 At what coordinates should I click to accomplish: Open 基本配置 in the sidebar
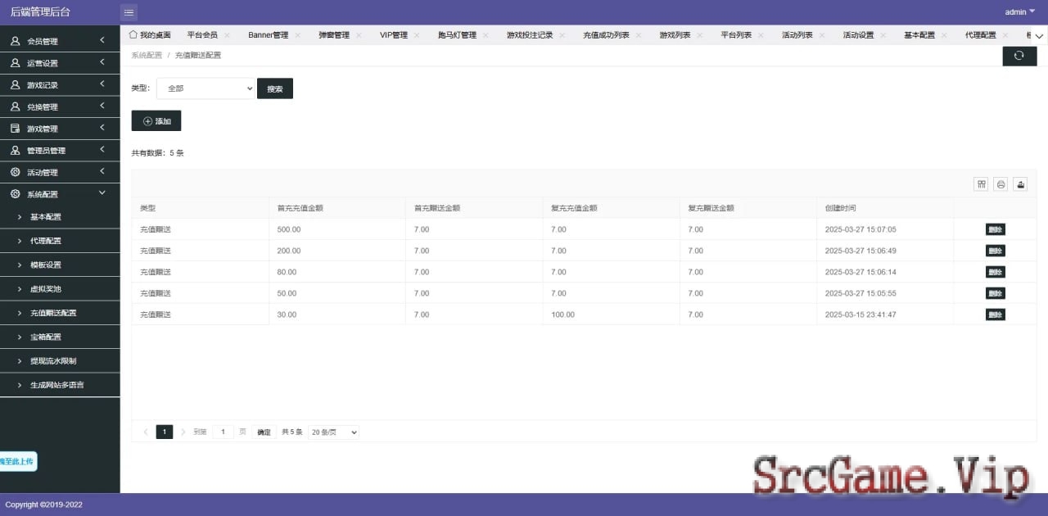60,217
